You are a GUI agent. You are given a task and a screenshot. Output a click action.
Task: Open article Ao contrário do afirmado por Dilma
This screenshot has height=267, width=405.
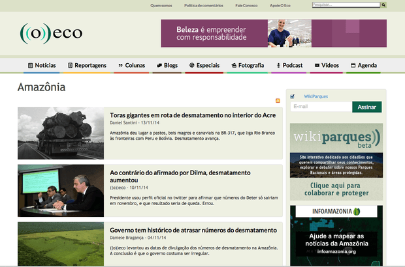coord(180,176)
